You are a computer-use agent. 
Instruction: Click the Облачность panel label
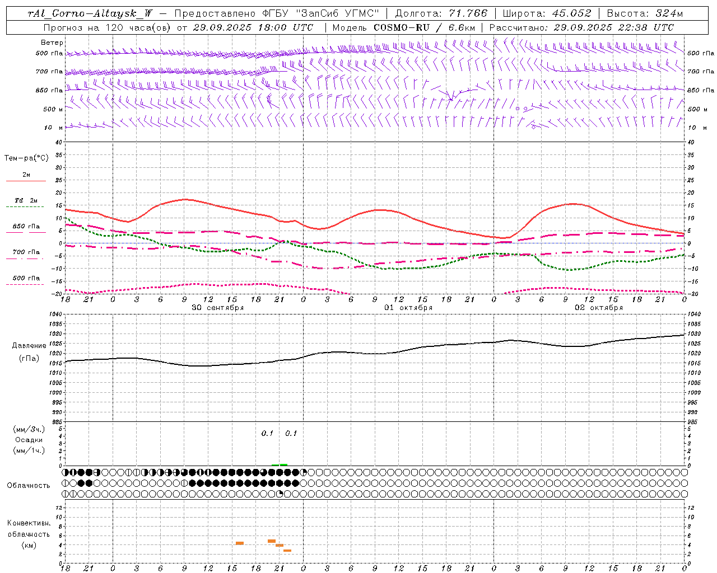click(x=29, y=486)
